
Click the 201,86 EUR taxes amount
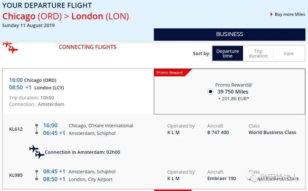(x=234, y=99)
